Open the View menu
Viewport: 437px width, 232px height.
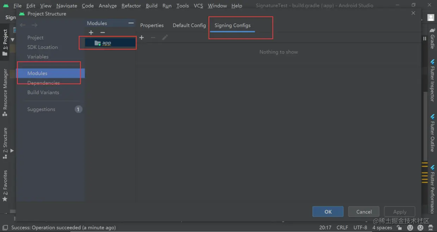click(46, 6)
